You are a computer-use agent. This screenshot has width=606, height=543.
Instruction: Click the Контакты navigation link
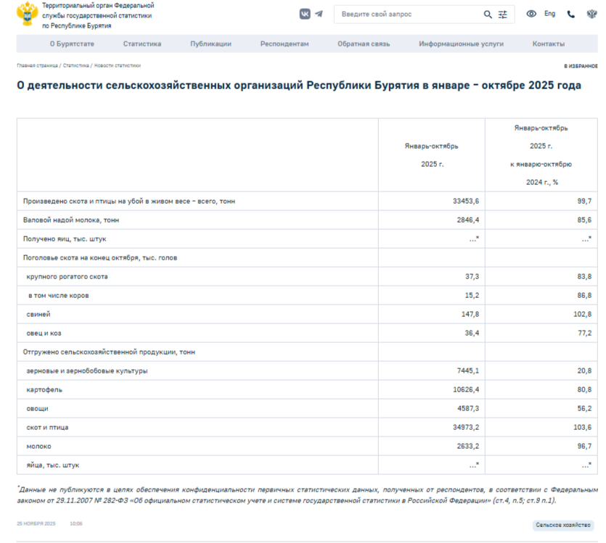pos(548,44)
